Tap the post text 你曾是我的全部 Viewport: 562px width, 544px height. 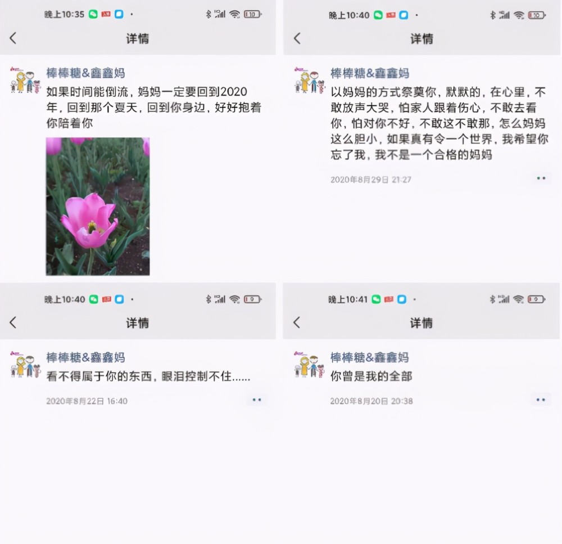pos(371,376)
